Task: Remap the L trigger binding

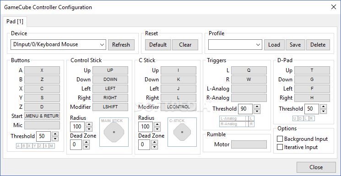Action: tap(249, 70)
